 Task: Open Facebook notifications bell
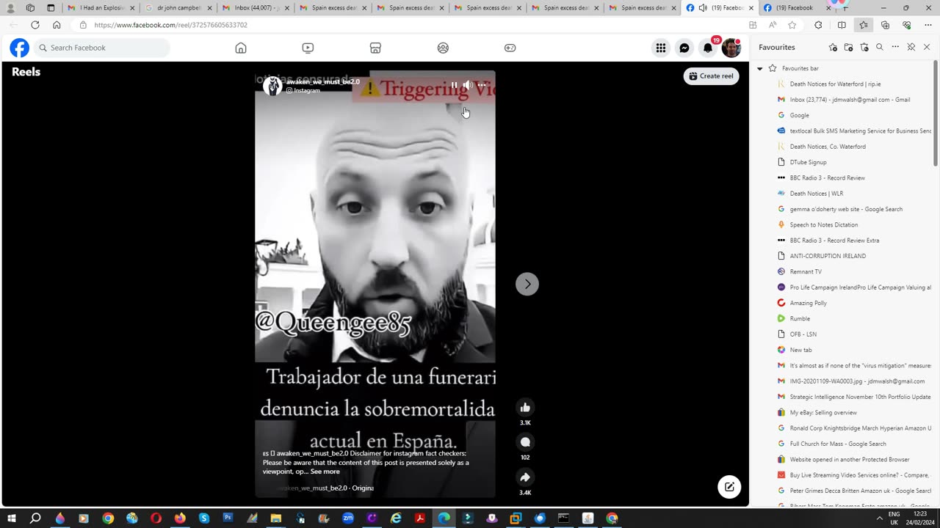coord(708,48)
